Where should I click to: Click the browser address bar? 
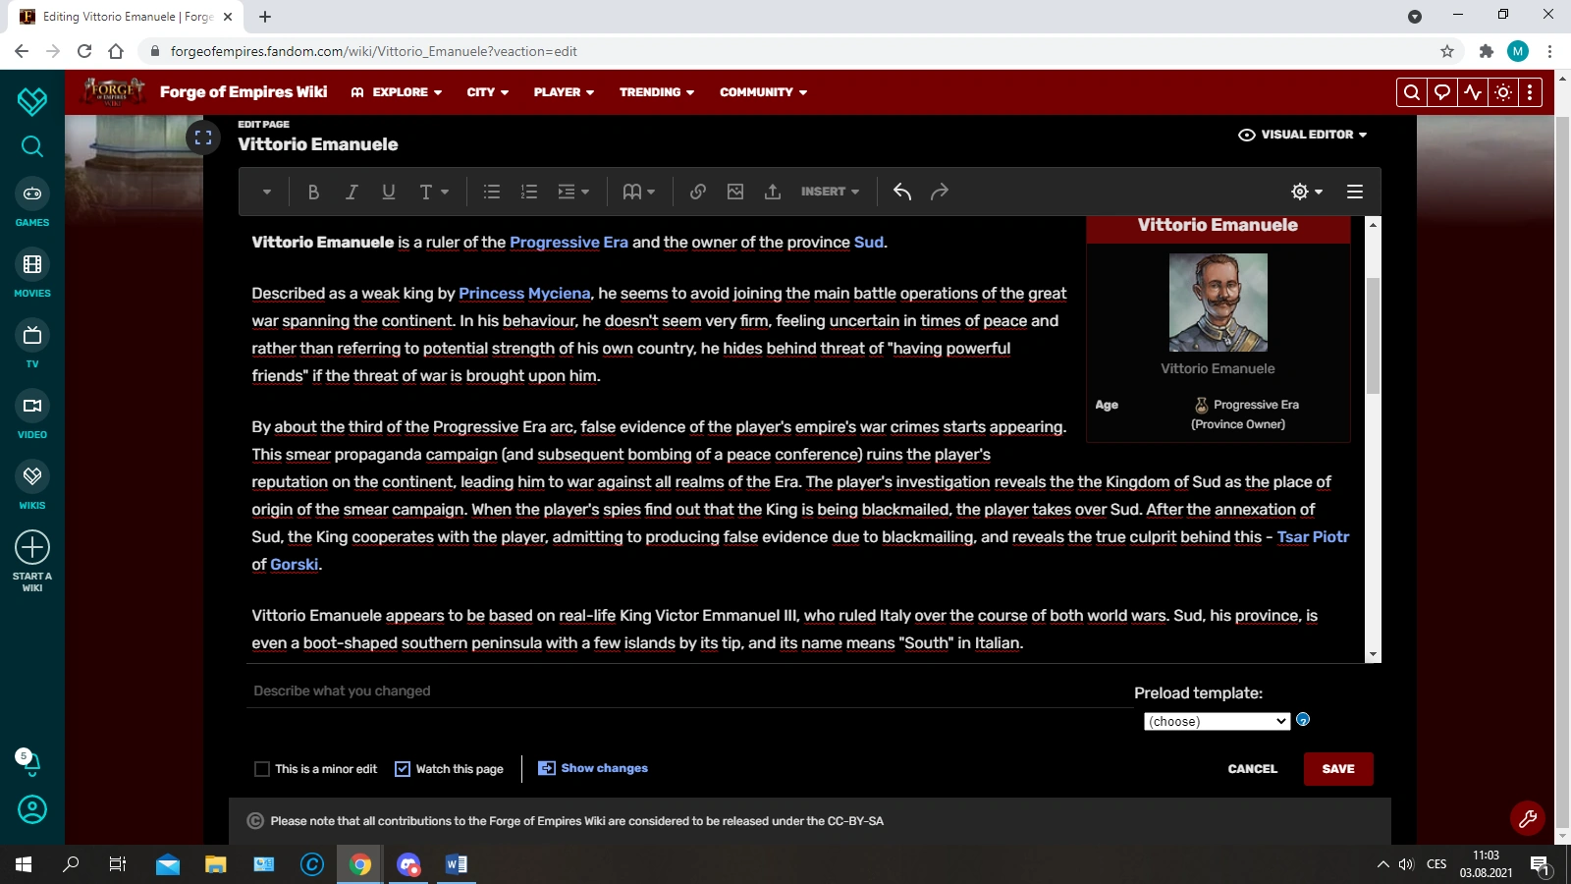(x=799, y=51)
